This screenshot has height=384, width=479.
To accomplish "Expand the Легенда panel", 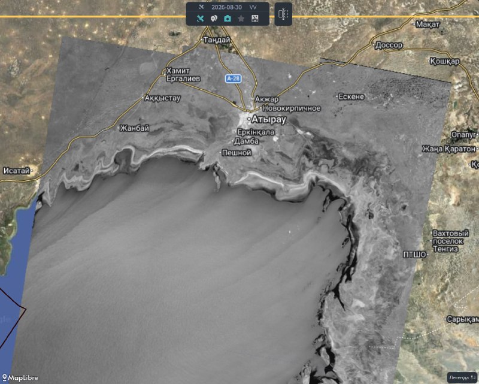I will click(462, 377).
